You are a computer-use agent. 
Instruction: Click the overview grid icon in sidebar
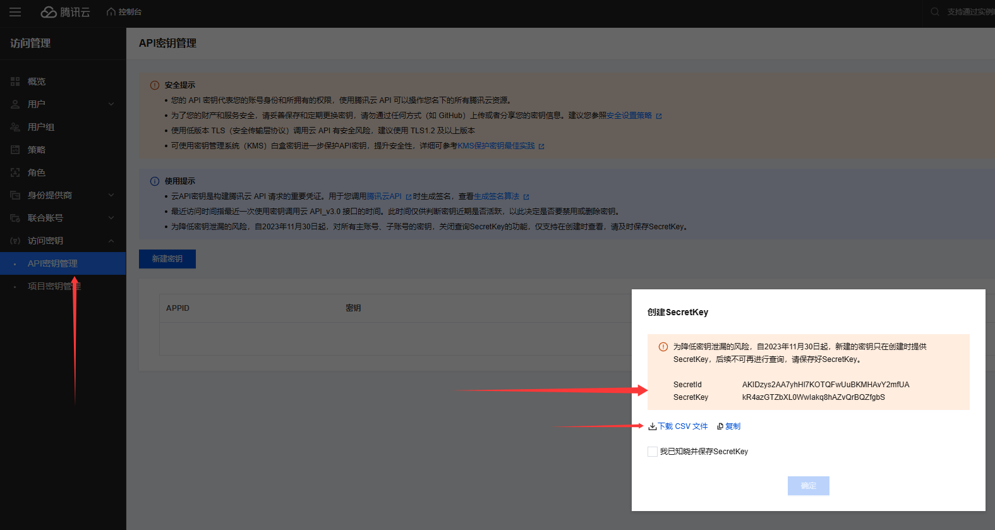[x=15, y=81]
